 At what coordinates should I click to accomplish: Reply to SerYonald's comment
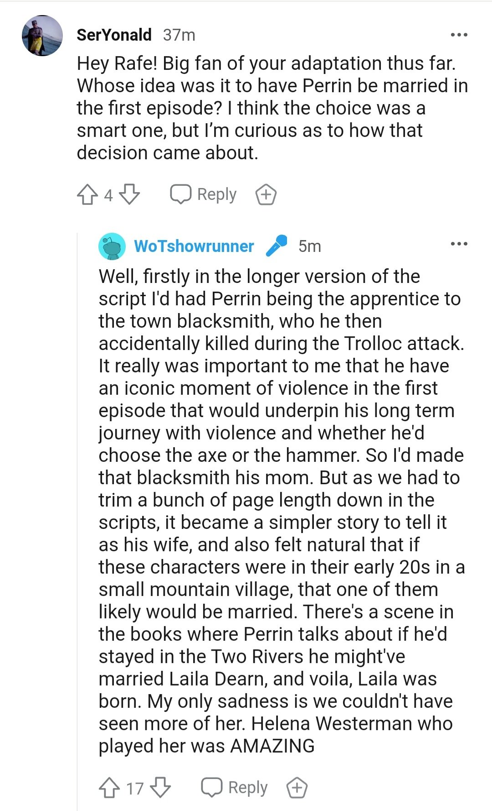(204, 194)
